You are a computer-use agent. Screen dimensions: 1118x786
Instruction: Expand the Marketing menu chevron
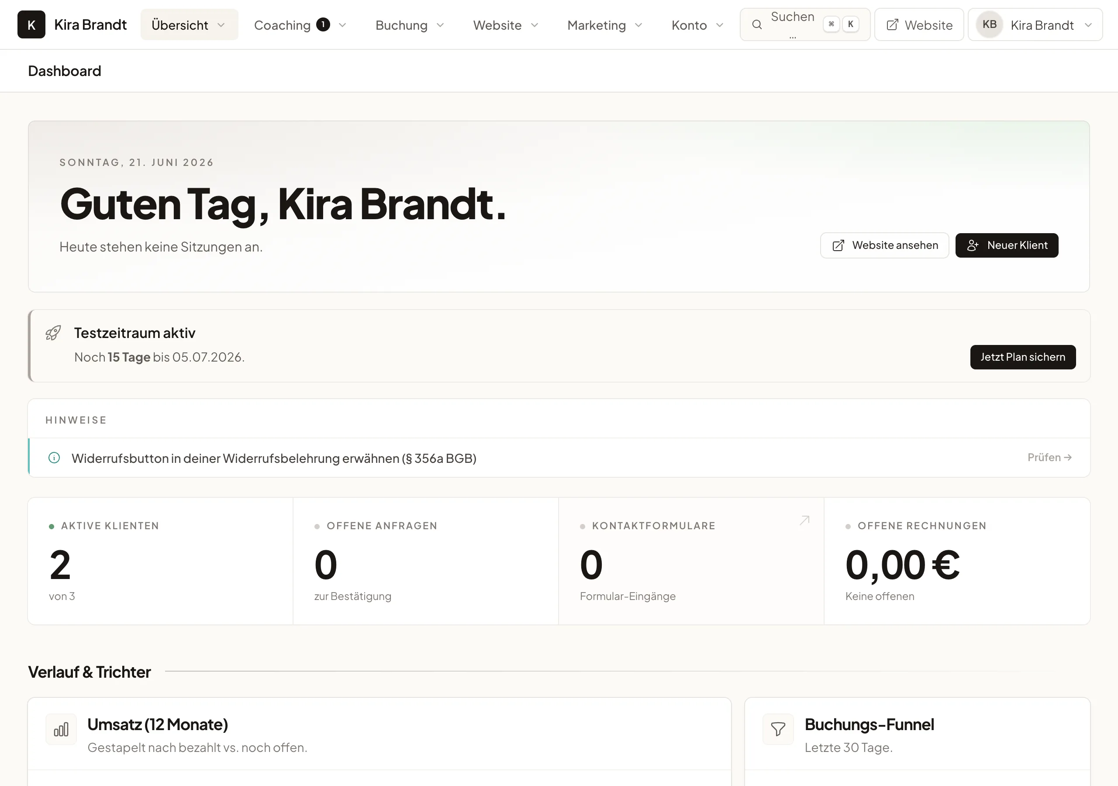pyautogui.click(x=639, y=25)
